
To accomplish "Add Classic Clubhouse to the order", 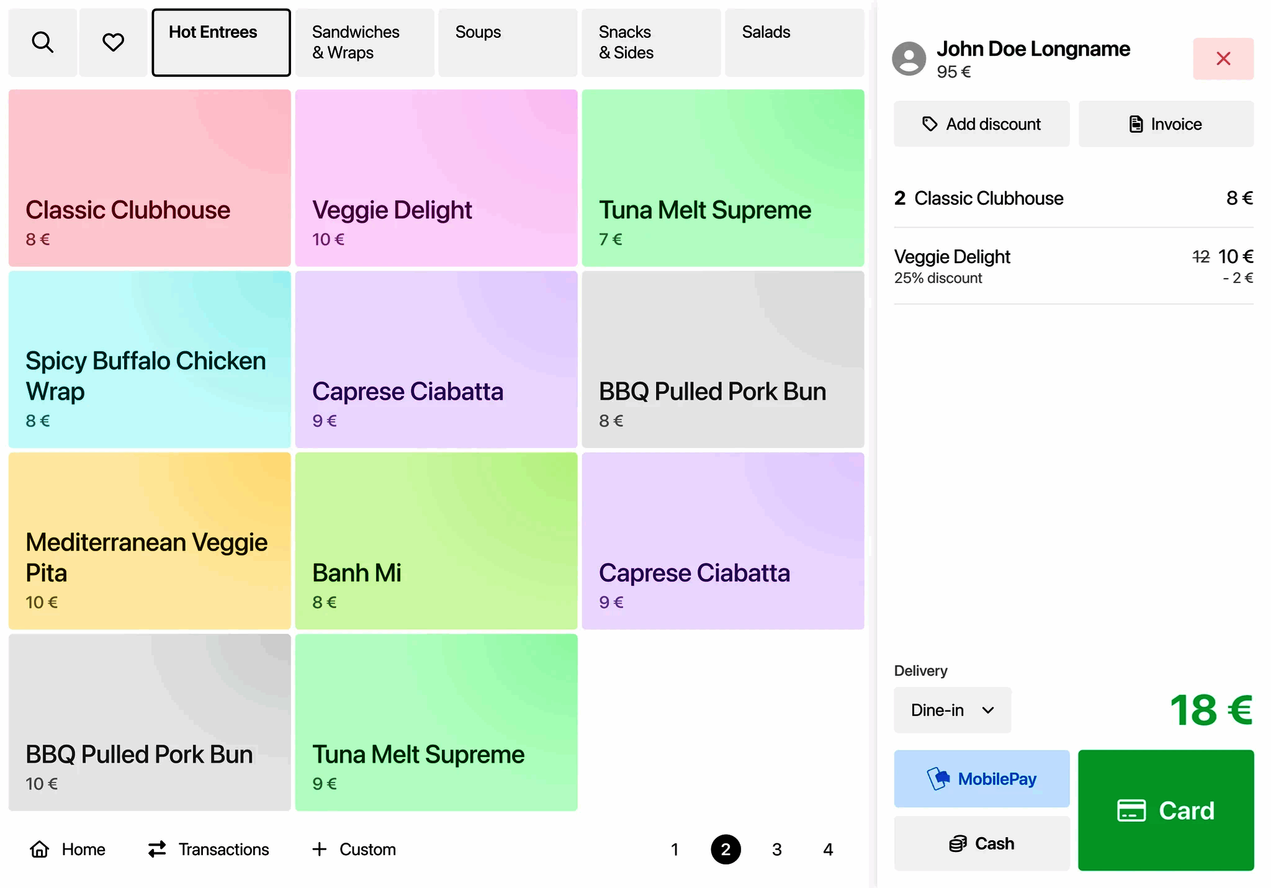I will coord(149,177).
